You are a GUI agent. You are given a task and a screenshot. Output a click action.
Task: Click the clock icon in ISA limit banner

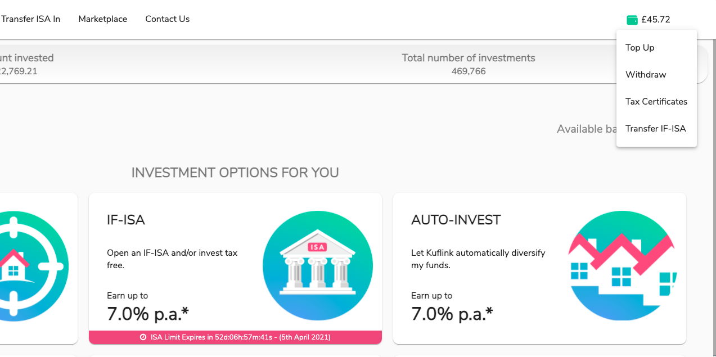(x=143, y=337)
